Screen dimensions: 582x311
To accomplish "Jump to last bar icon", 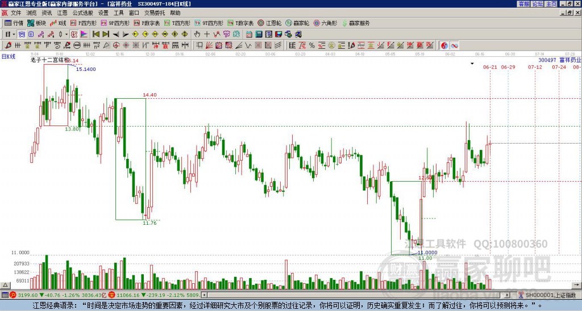I will (106, 35).
